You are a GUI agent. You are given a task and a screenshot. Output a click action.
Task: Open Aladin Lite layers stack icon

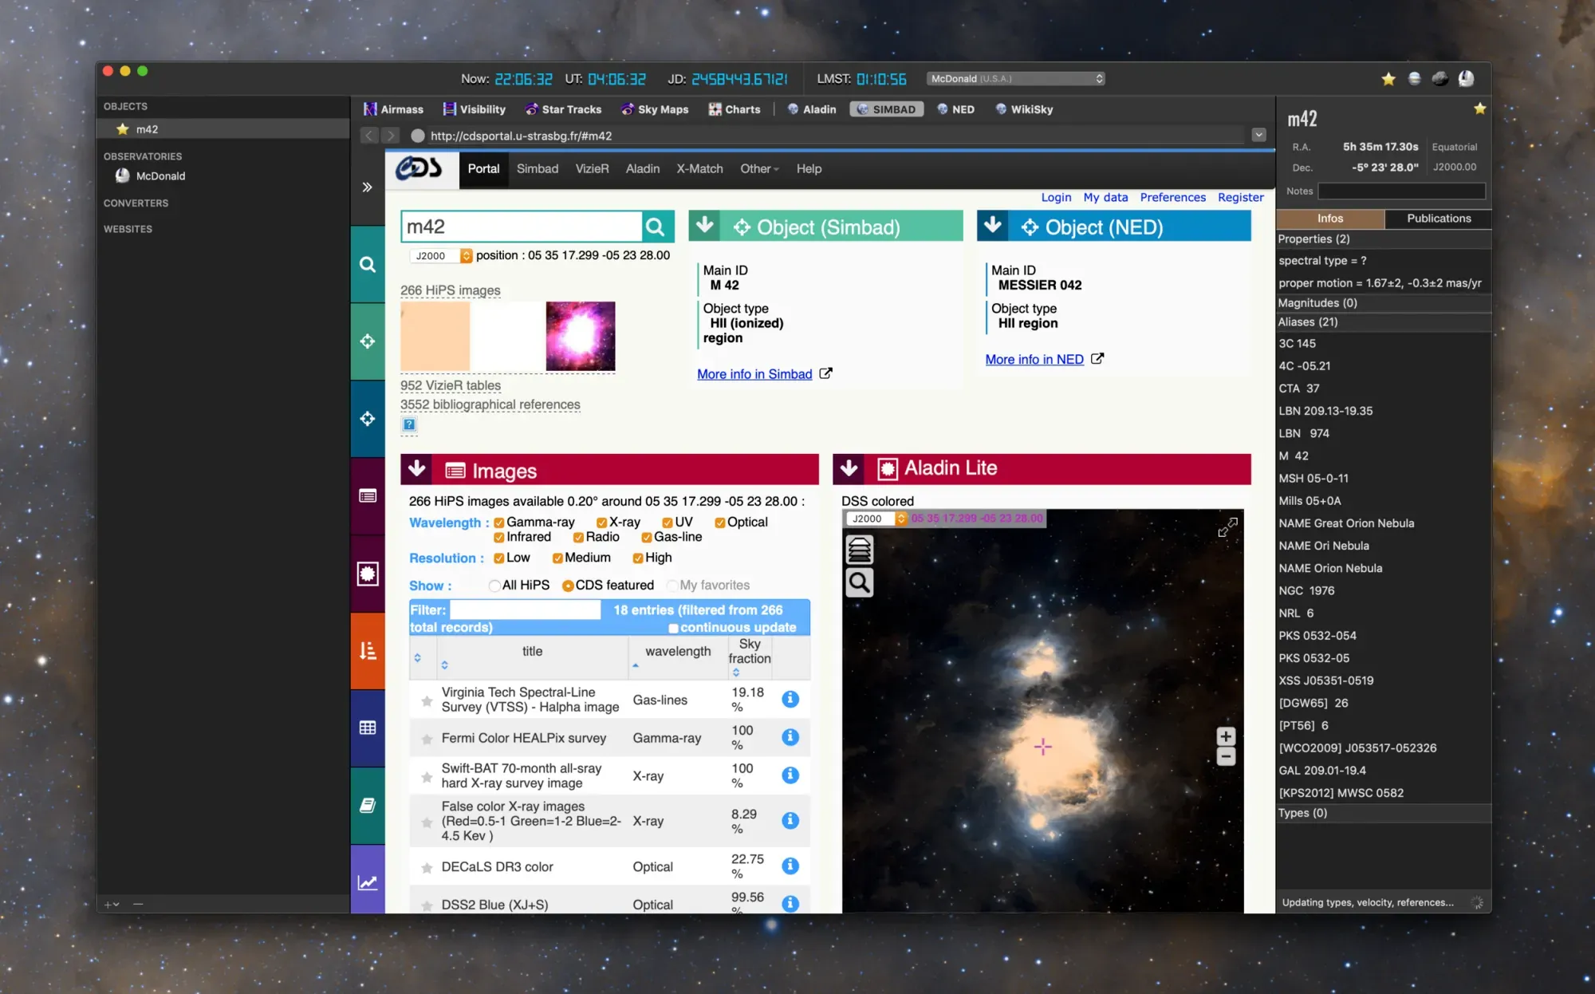coord(859,550)
